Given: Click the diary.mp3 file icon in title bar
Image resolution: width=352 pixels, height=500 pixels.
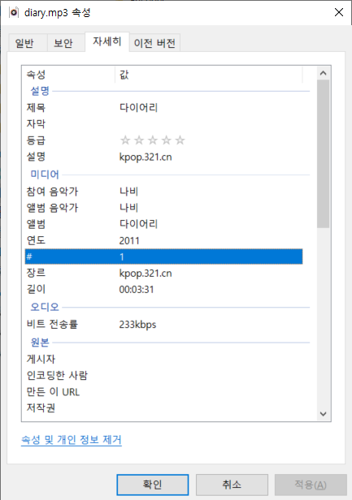Looking at the screenshot, I should click(x=14, y=12).
